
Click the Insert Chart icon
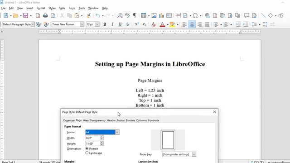(x=161, y=15)
